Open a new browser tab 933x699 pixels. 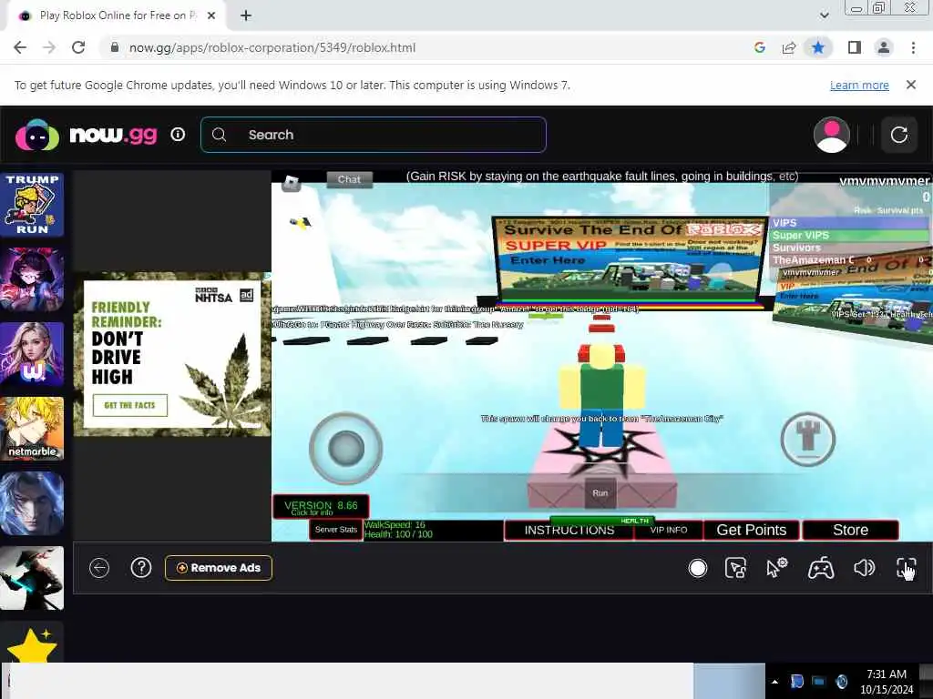click(246, 15)
